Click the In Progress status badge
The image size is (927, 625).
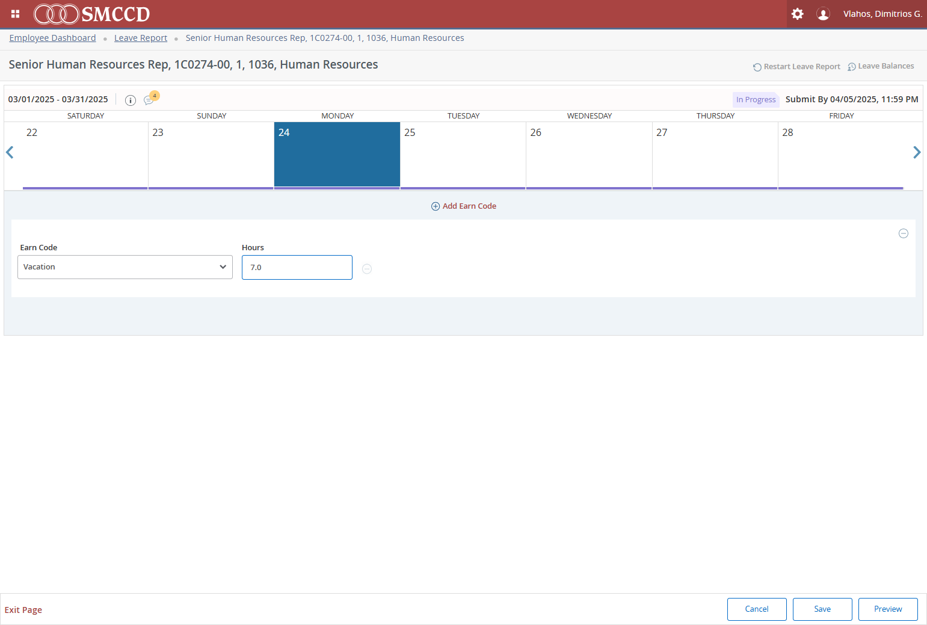[x=756, y=100]
